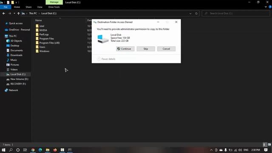Open volume control in system tray
Screen dimensions: 272x153
pyautogui.click(x=240, y=150)
